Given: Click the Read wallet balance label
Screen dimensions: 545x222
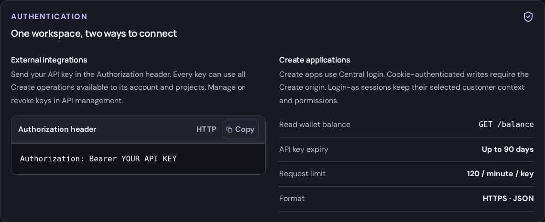Looking at the screenshot, I should [x=315, y=125].
